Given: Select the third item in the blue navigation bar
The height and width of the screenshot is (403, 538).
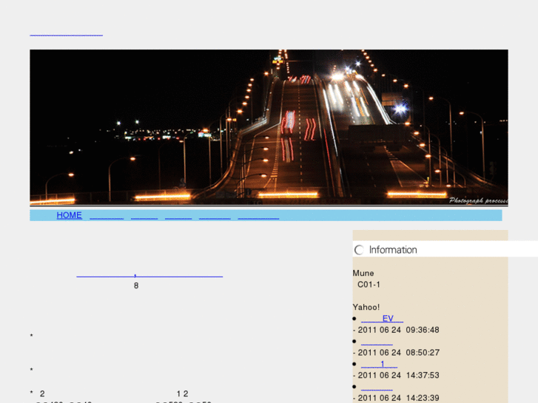Looking at the screenshot, I should (144, 215).
